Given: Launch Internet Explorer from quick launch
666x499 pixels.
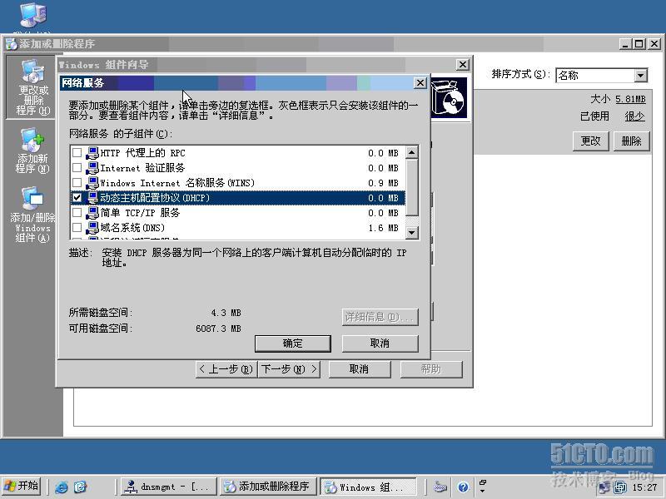Looking at the screenshot, I should (x=61, y=487).
